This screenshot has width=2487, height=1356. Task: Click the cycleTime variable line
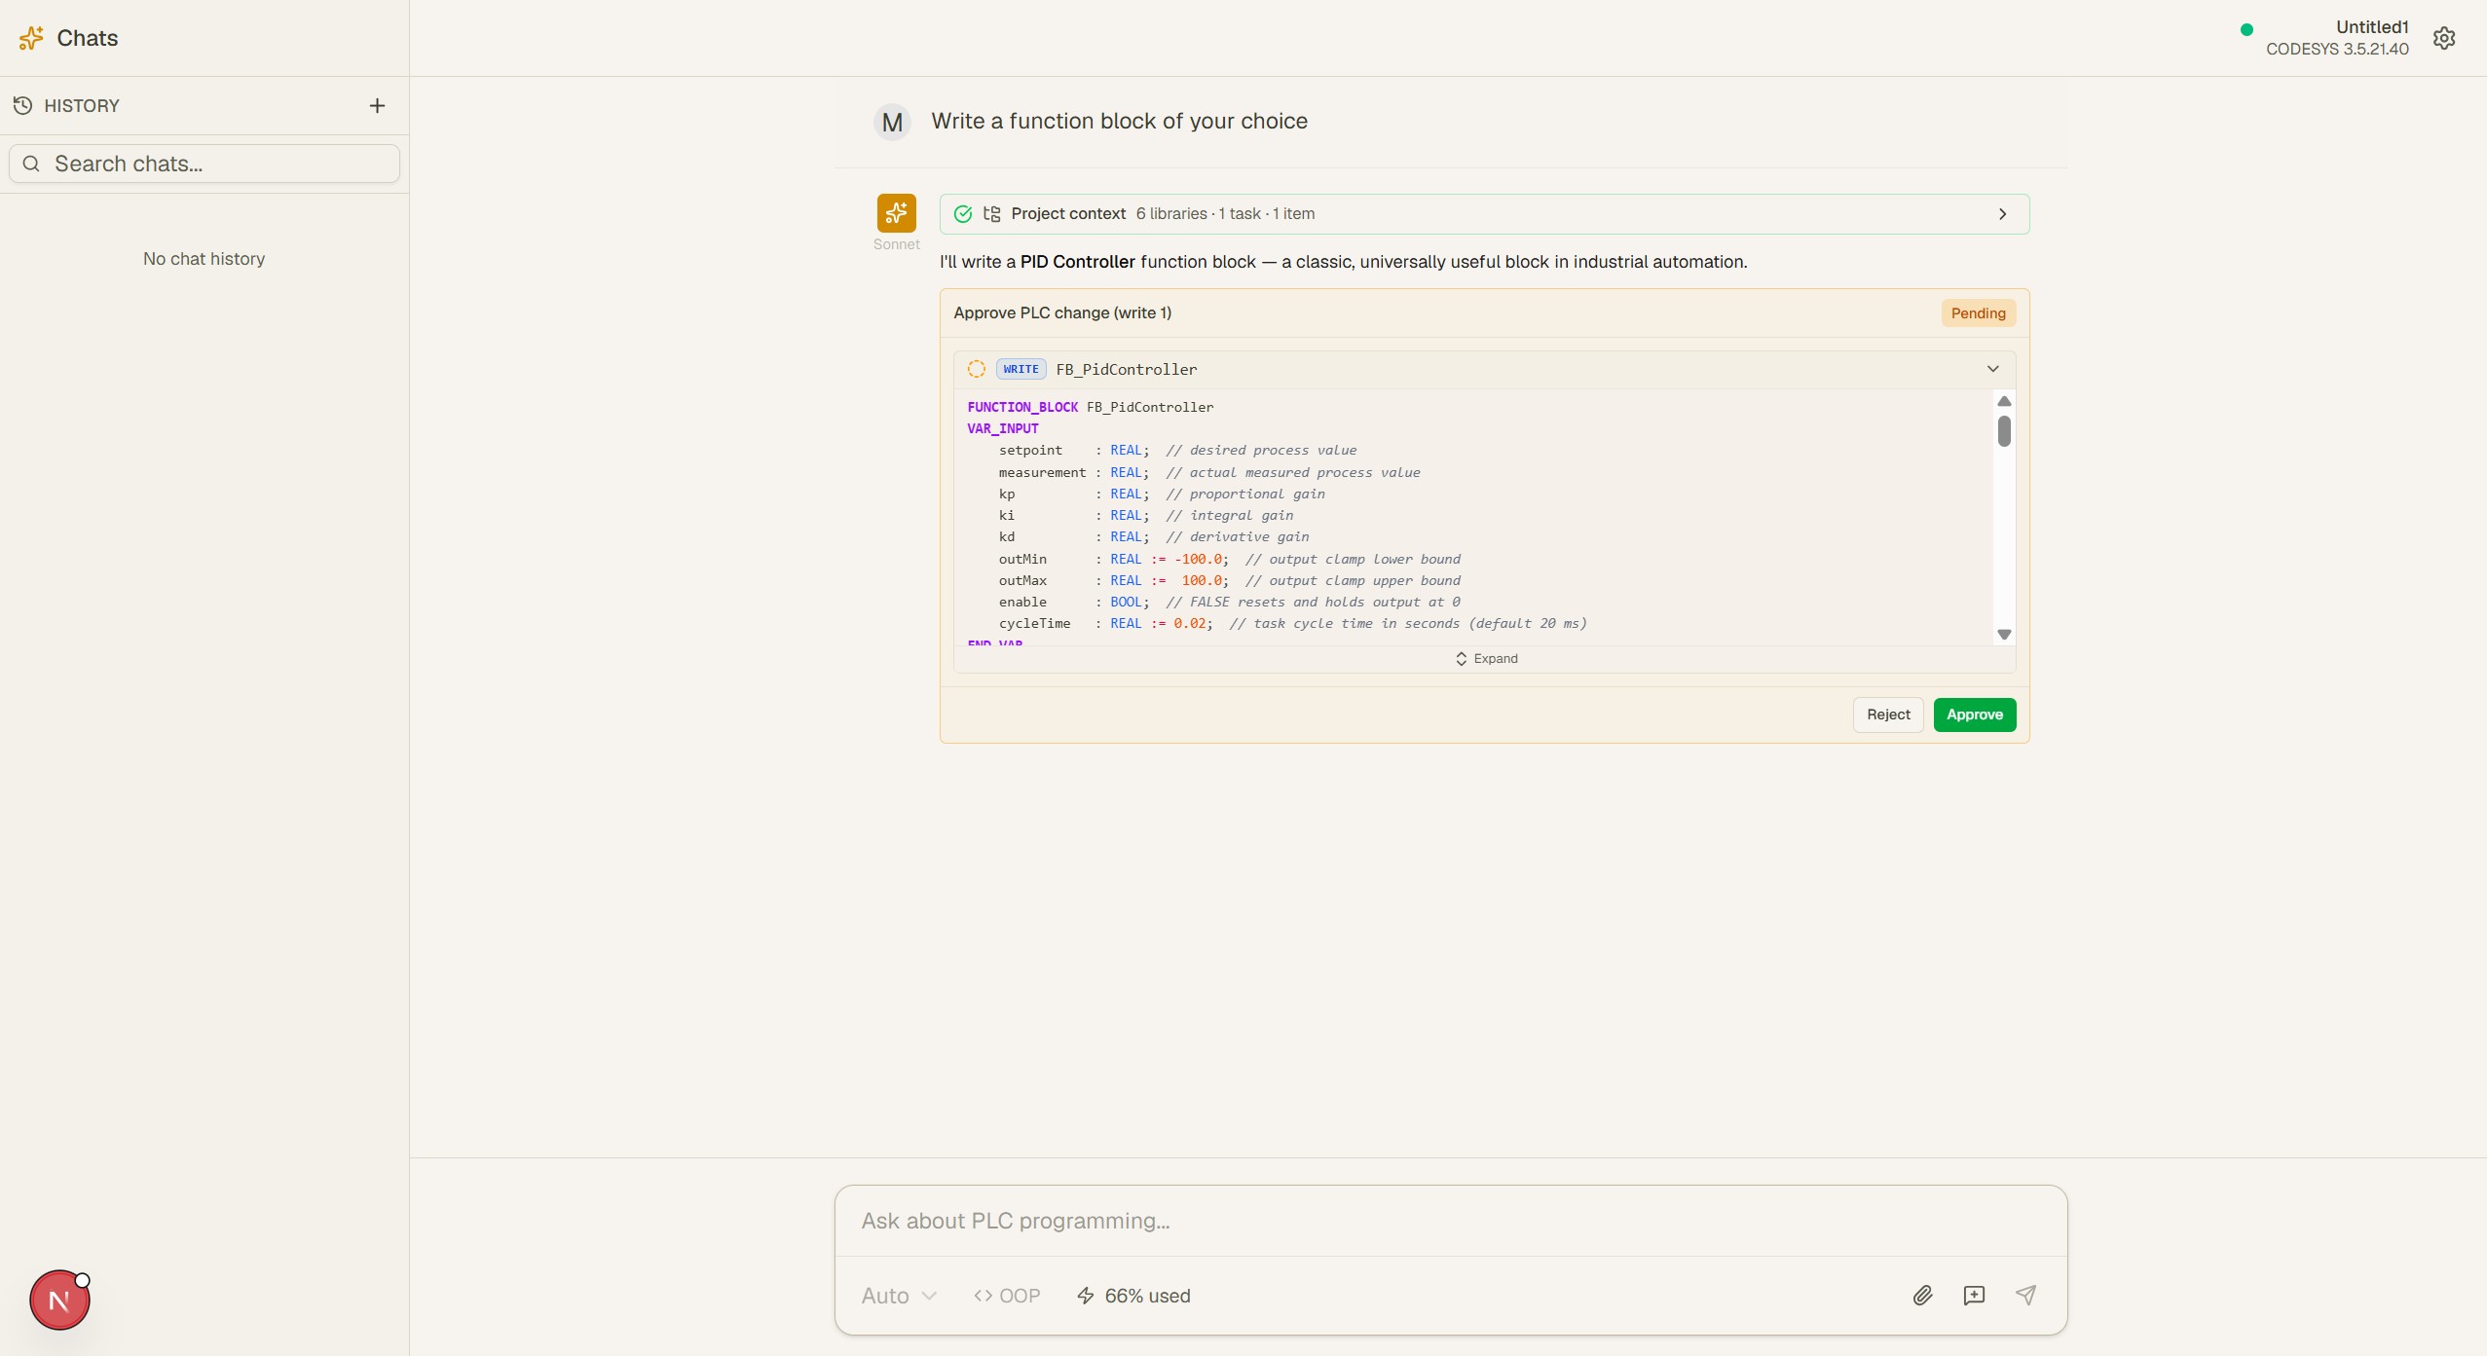click(x=1292, y=623)
